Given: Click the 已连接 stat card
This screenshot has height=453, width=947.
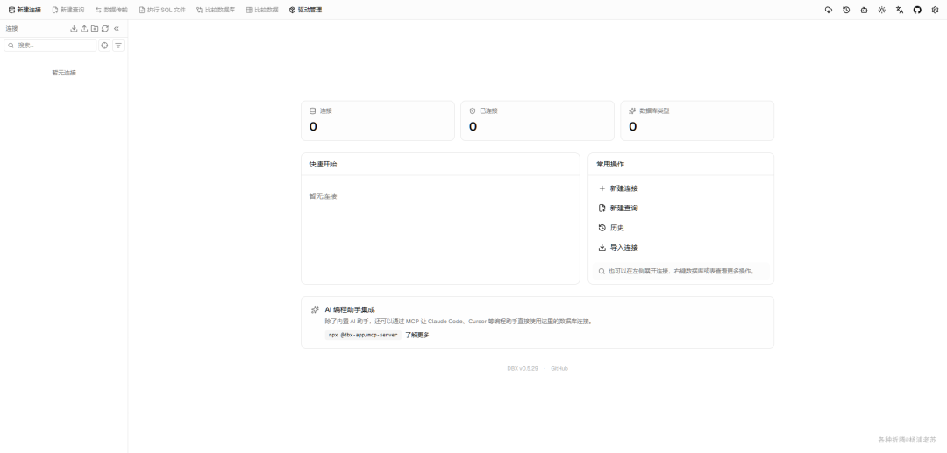Looking at the screenshot, I should tap(538, 121).
